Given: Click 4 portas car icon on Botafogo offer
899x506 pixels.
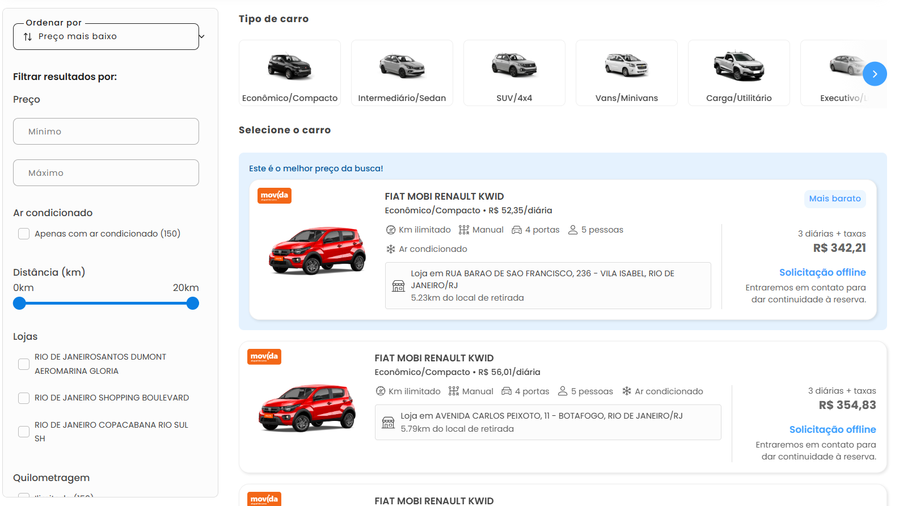Looking at the screenshot, I should [x=507, y=391].
